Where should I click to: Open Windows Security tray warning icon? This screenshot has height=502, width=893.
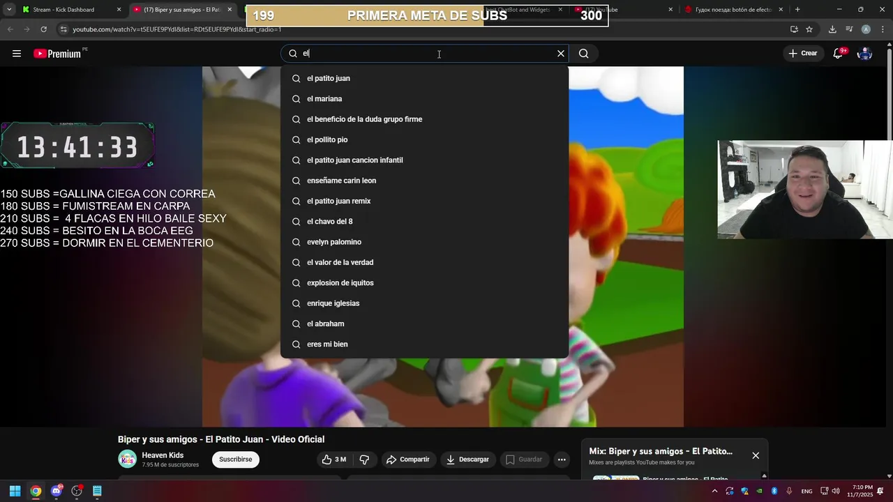coord(745,491)
